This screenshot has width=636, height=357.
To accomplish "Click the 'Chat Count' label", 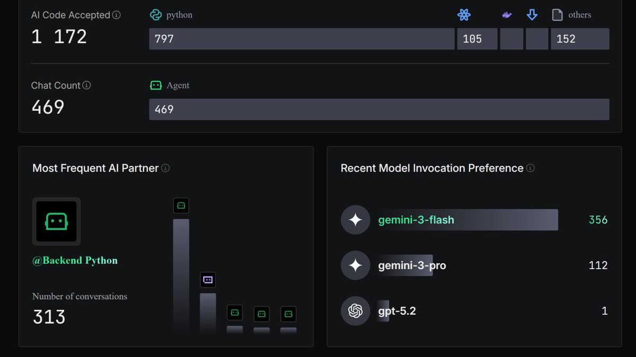I will point(56,85).
